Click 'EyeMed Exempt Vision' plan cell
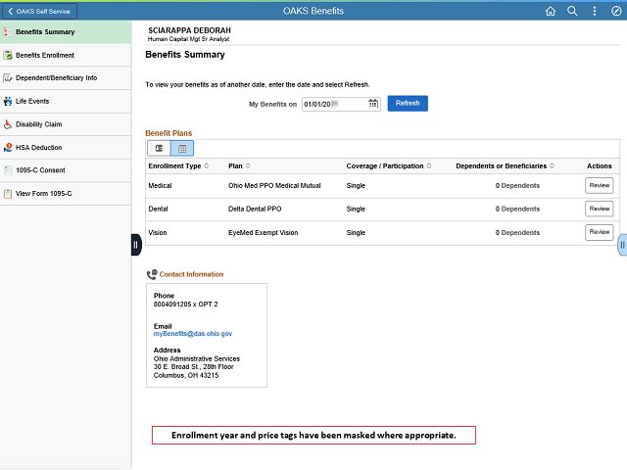This screenshot has height=470, width=627. 264,233
